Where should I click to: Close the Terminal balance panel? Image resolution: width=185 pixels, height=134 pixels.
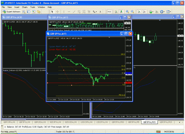click(2, 126)
